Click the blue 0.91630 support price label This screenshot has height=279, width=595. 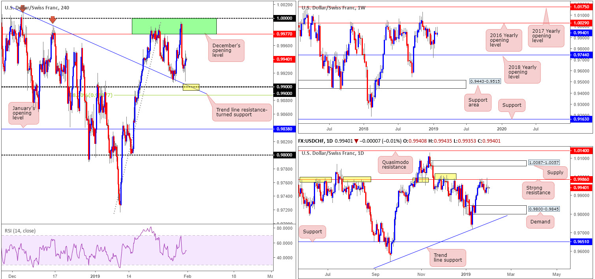coord(582,119)
